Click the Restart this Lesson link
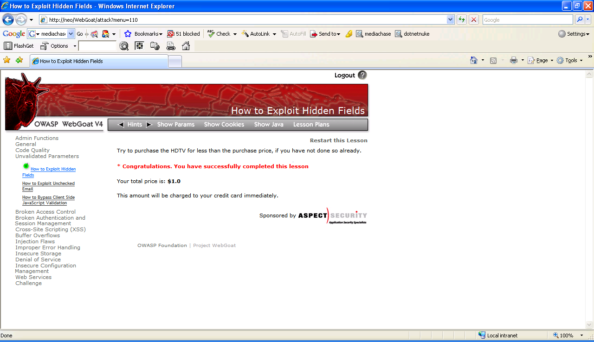Image resolution: width=594 pixels, height=342 pixels. [x=338, y=140]
